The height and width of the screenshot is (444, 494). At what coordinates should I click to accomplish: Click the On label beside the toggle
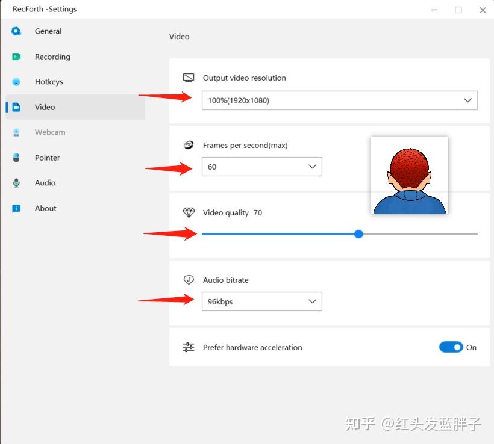click(471, 347)
